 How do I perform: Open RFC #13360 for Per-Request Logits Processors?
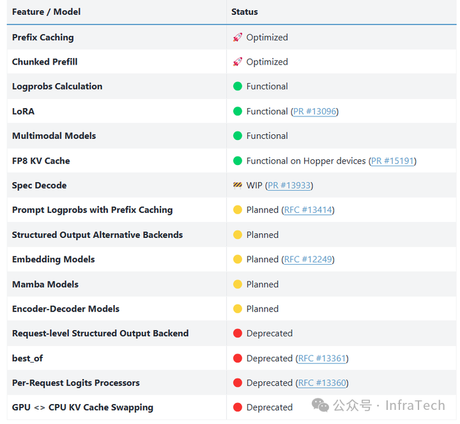tap(321, 383)
